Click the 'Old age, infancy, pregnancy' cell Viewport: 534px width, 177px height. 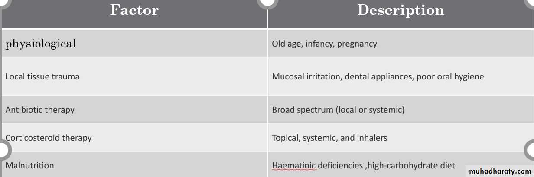[x=324, y=44]
